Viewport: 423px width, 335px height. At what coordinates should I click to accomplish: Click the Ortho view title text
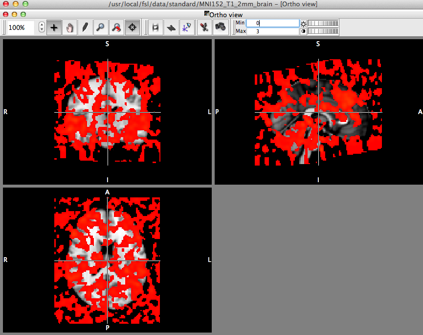click(226, 15)
